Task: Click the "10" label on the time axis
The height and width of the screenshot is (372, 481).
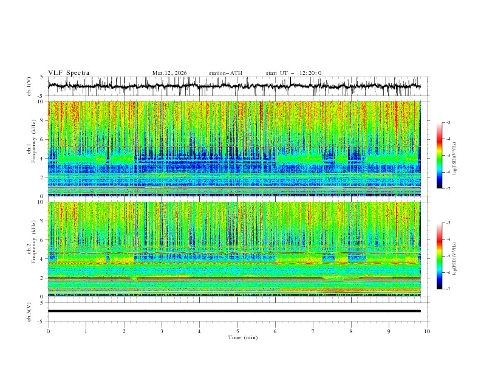Action: pos(427,331)
